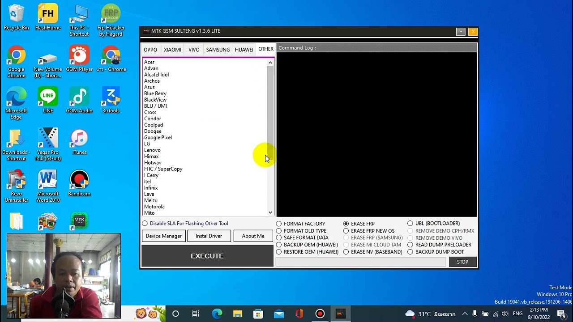Launch Revo Uninstaller desktop icon

point(16,187)
